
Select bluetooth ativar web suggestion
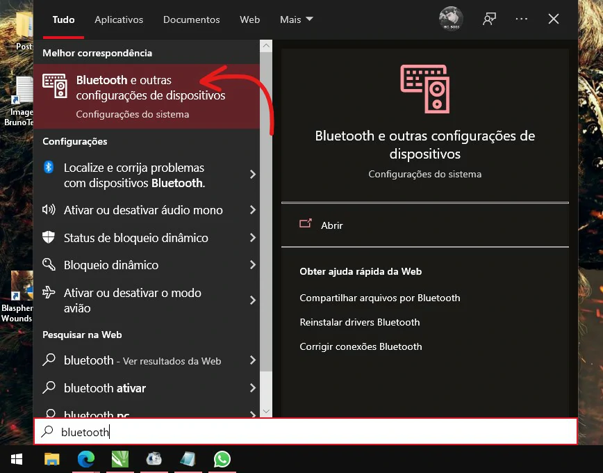point(146,388)
